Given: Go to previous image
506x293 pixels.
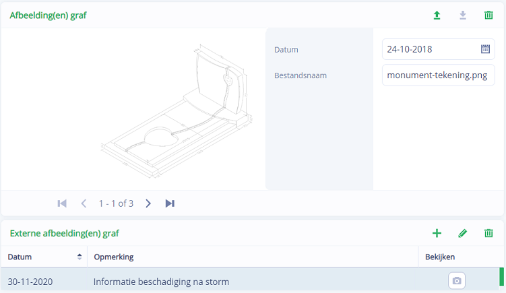Looking at the screenshot, I should tap(84, 203).
